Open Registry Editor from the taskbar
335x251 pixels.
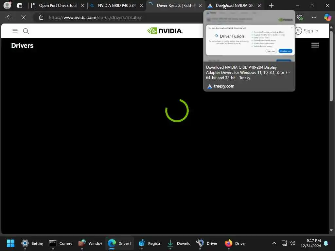(149, 243)
